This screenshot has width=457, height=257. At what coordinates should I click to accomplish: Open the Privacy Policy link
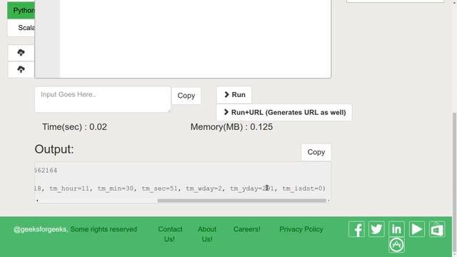point(301,229)
